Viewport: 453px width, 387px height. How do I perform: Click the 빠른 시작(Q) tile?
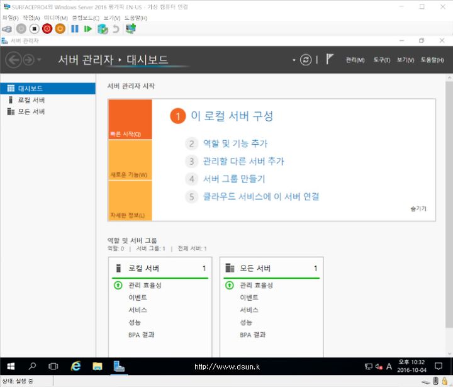(130, 120)
